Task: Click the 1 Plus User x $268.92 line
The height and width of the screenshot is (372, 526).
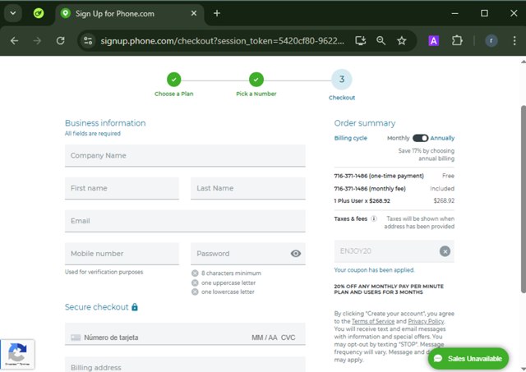Action: (394, 201)
